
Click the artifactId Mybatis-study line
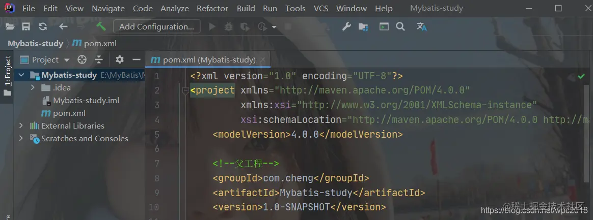pos(319,193)
